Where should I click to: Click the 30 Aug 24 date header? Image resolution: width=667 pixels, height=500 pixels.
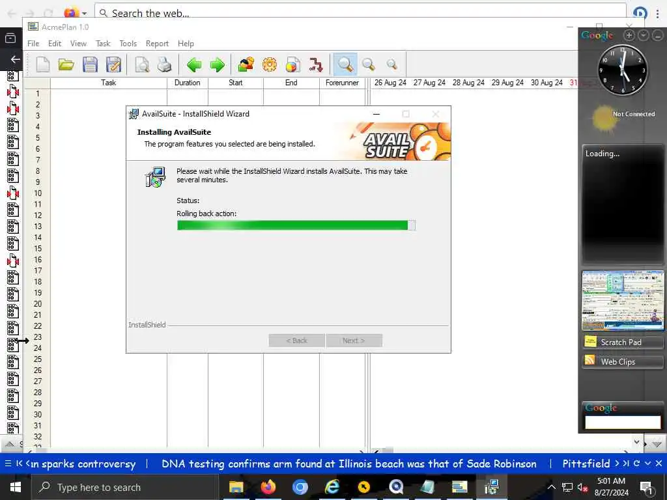tap(546, 83)
